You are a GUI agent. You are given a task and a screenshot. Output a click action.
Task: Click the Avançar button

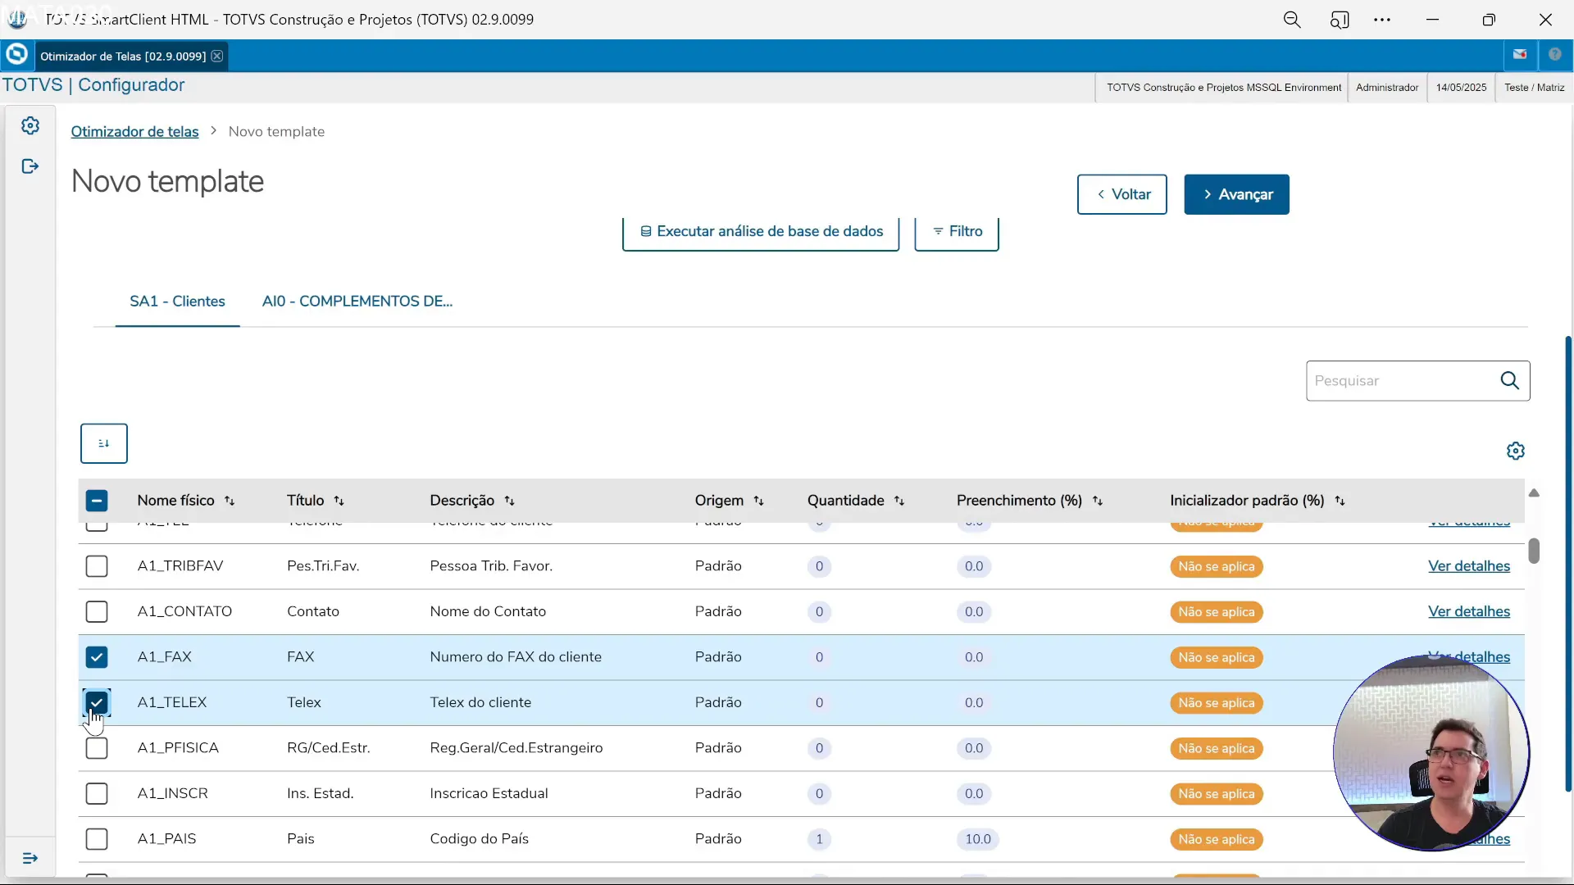(1236, 194)
